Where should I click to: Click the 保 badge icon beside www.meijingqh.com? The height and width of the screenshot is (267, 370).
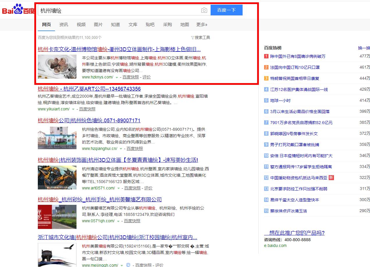click(128, 265)
